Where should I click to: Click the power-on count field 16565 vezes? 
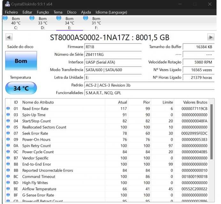click(x=199, y=70)
